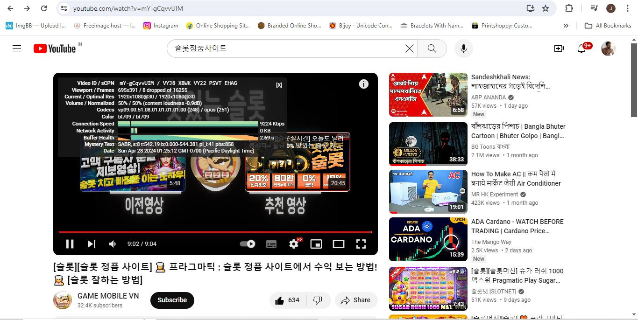Open the browser extensions puzzle icon

tap(569, 8)
